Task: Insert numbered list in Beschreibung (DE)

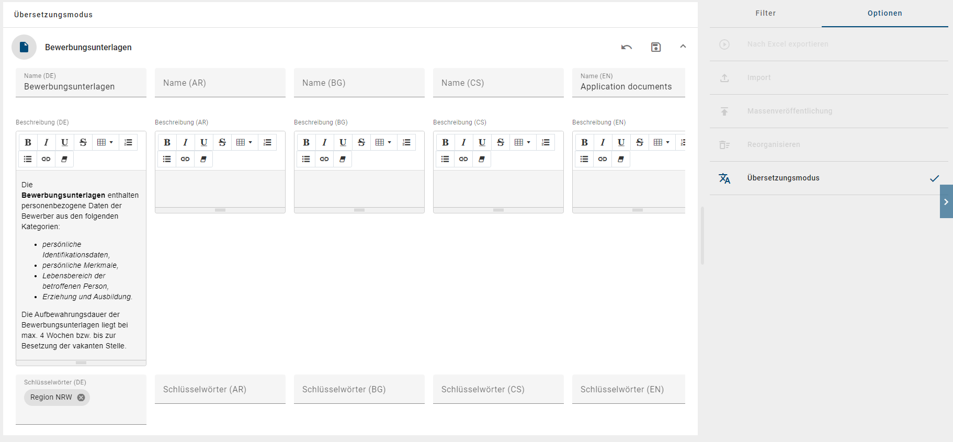Action: tap(128, 142)
